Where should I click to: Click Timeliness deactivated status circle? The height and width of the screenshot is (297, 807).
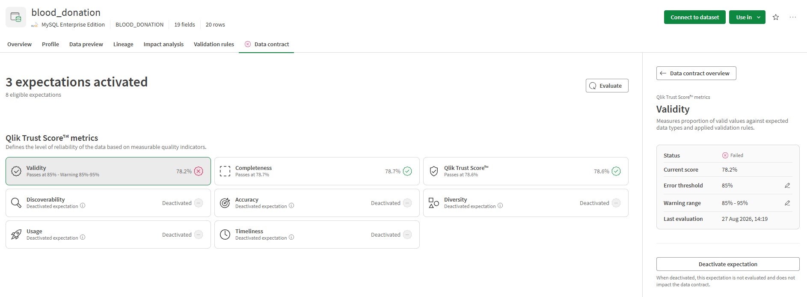point(407,235)
